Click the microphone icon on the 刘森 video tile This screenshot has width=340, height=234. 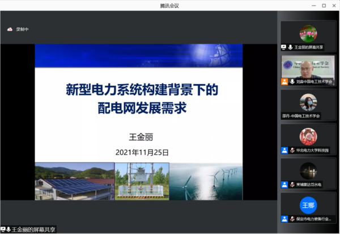[292, 82]
